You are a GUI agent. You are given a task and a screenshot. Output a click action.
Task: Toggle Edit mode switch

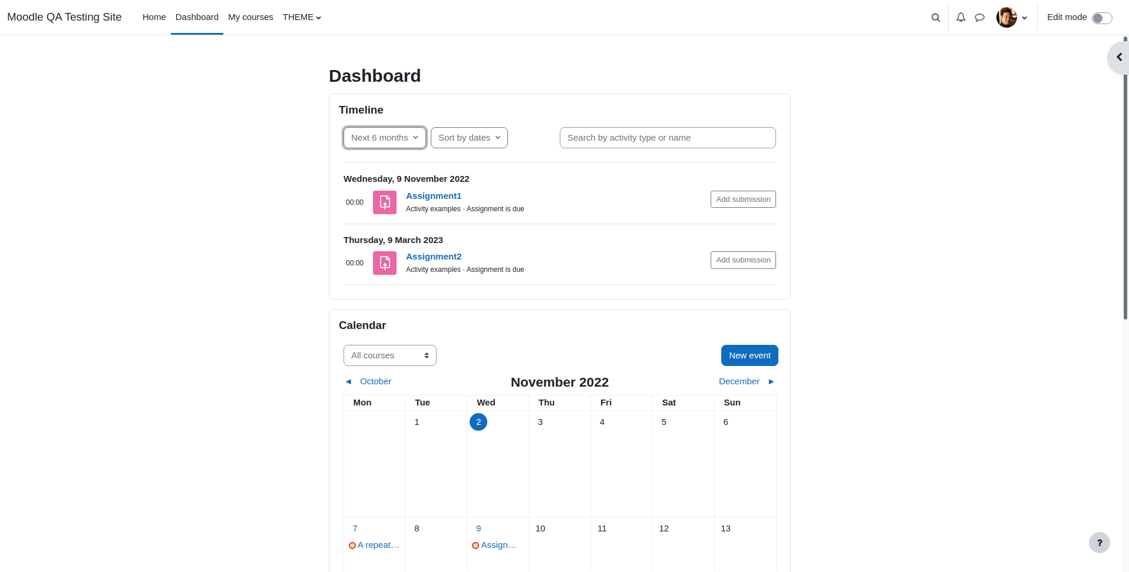(x=1102, y=18)
